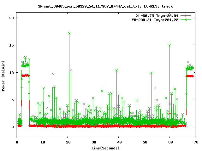Click the x-axis tick label '70'
202x151 pixels.
point(196,142)
